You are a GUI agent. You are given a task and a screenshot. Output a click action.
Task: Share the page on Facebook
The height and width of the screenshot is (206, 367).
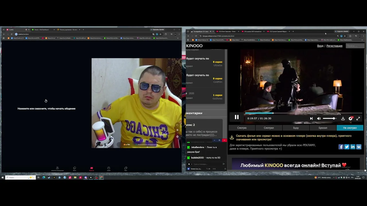341,147
